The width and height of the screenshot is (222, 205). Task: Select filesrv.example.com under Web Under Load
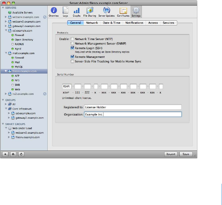pyautogui.click(x=28, y=137)
